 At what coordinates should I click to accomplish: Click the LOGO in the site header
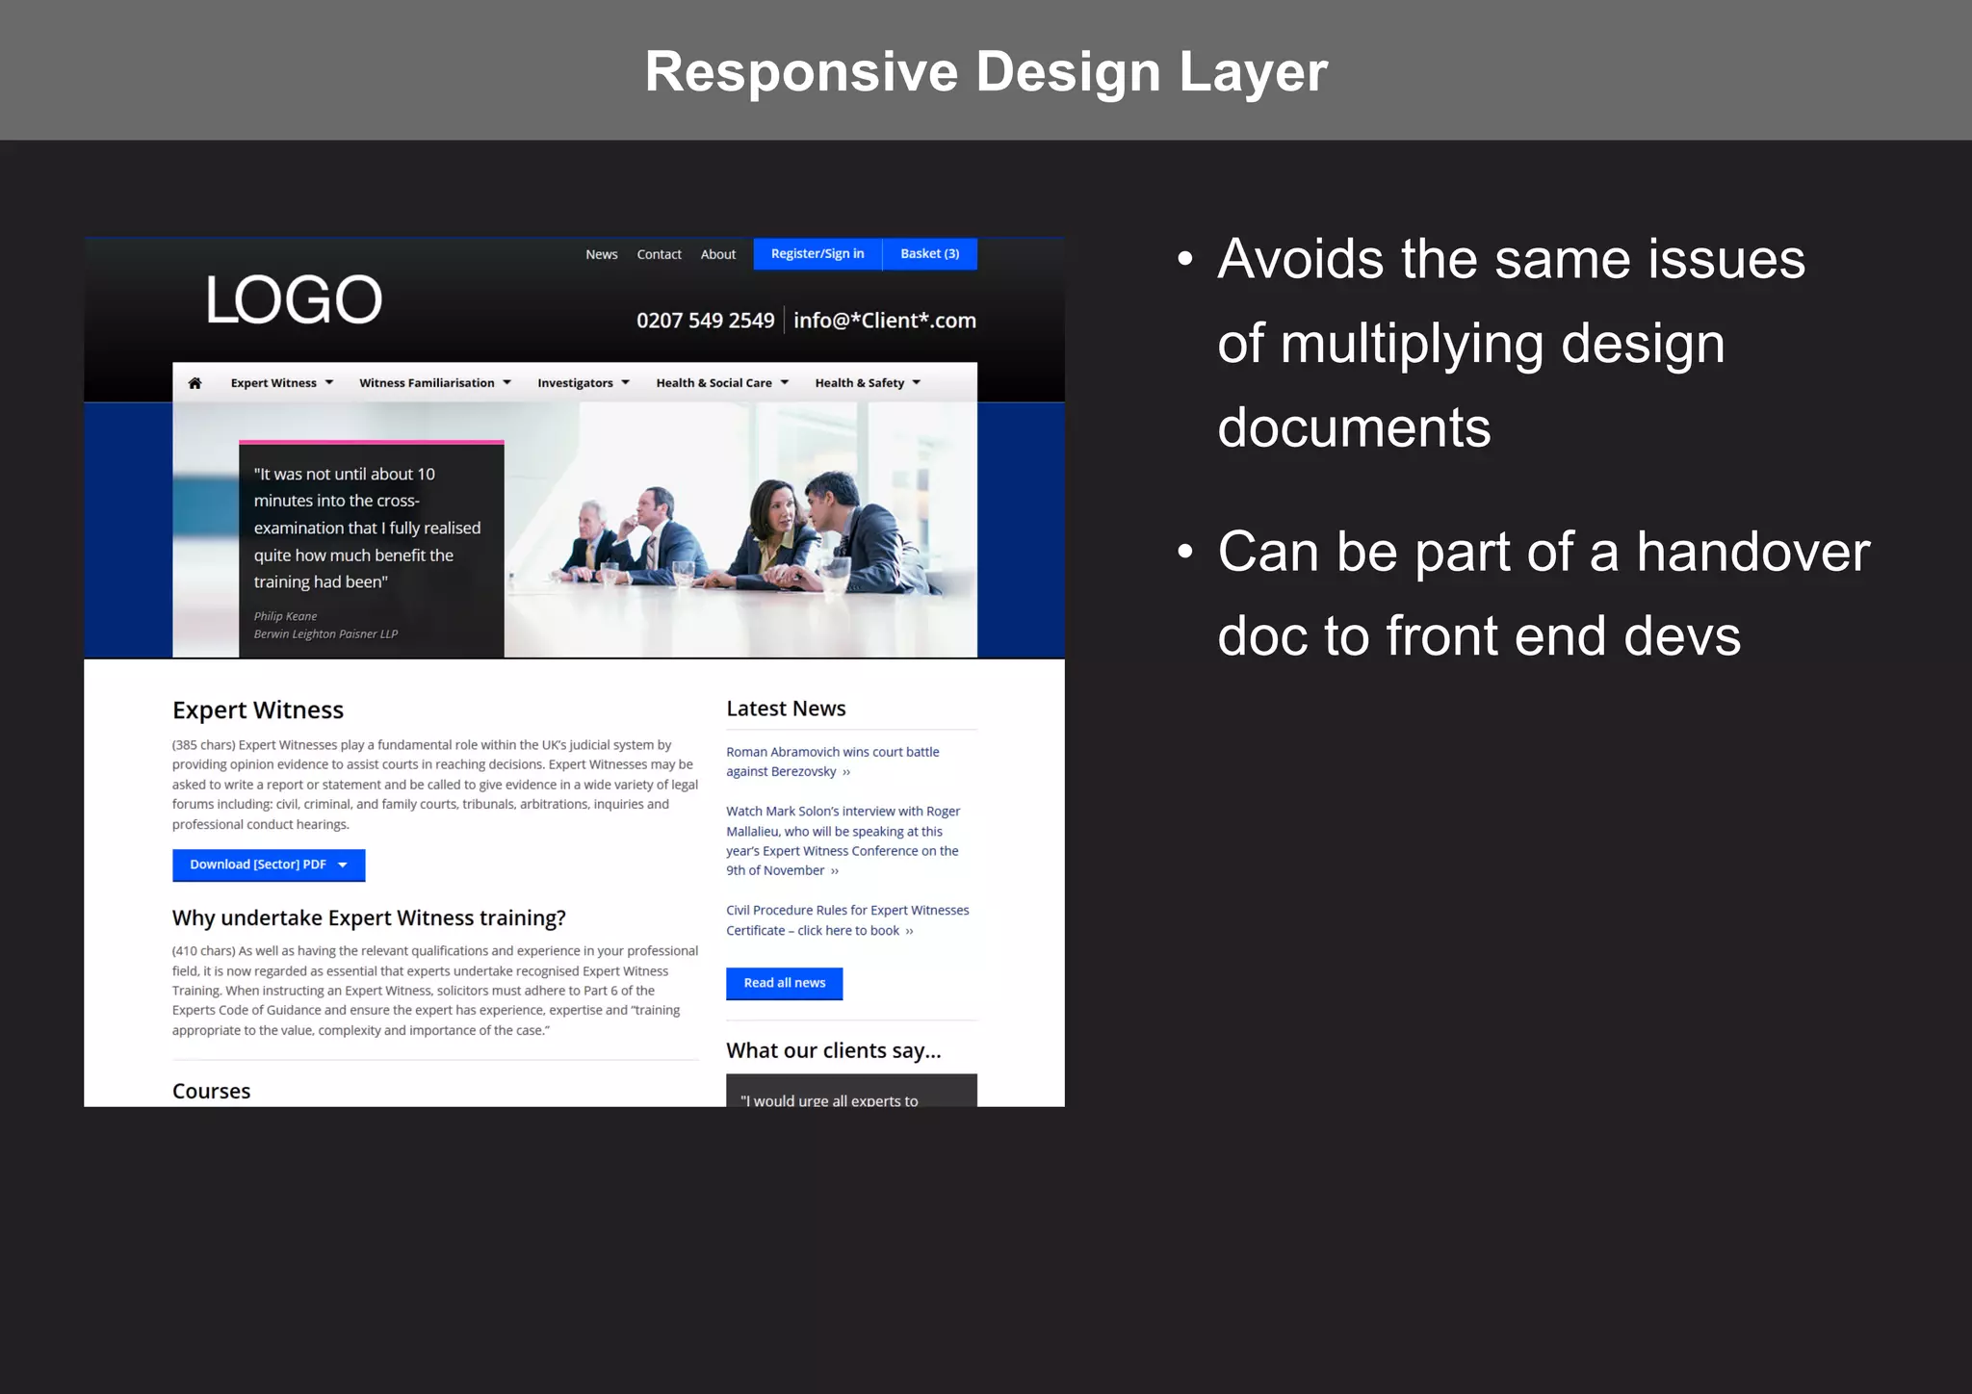point(295,299)
